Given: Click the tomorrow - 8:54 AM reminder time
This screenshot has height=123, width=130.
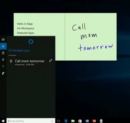Looking at the screenshot, I should [x=24, y=64].
